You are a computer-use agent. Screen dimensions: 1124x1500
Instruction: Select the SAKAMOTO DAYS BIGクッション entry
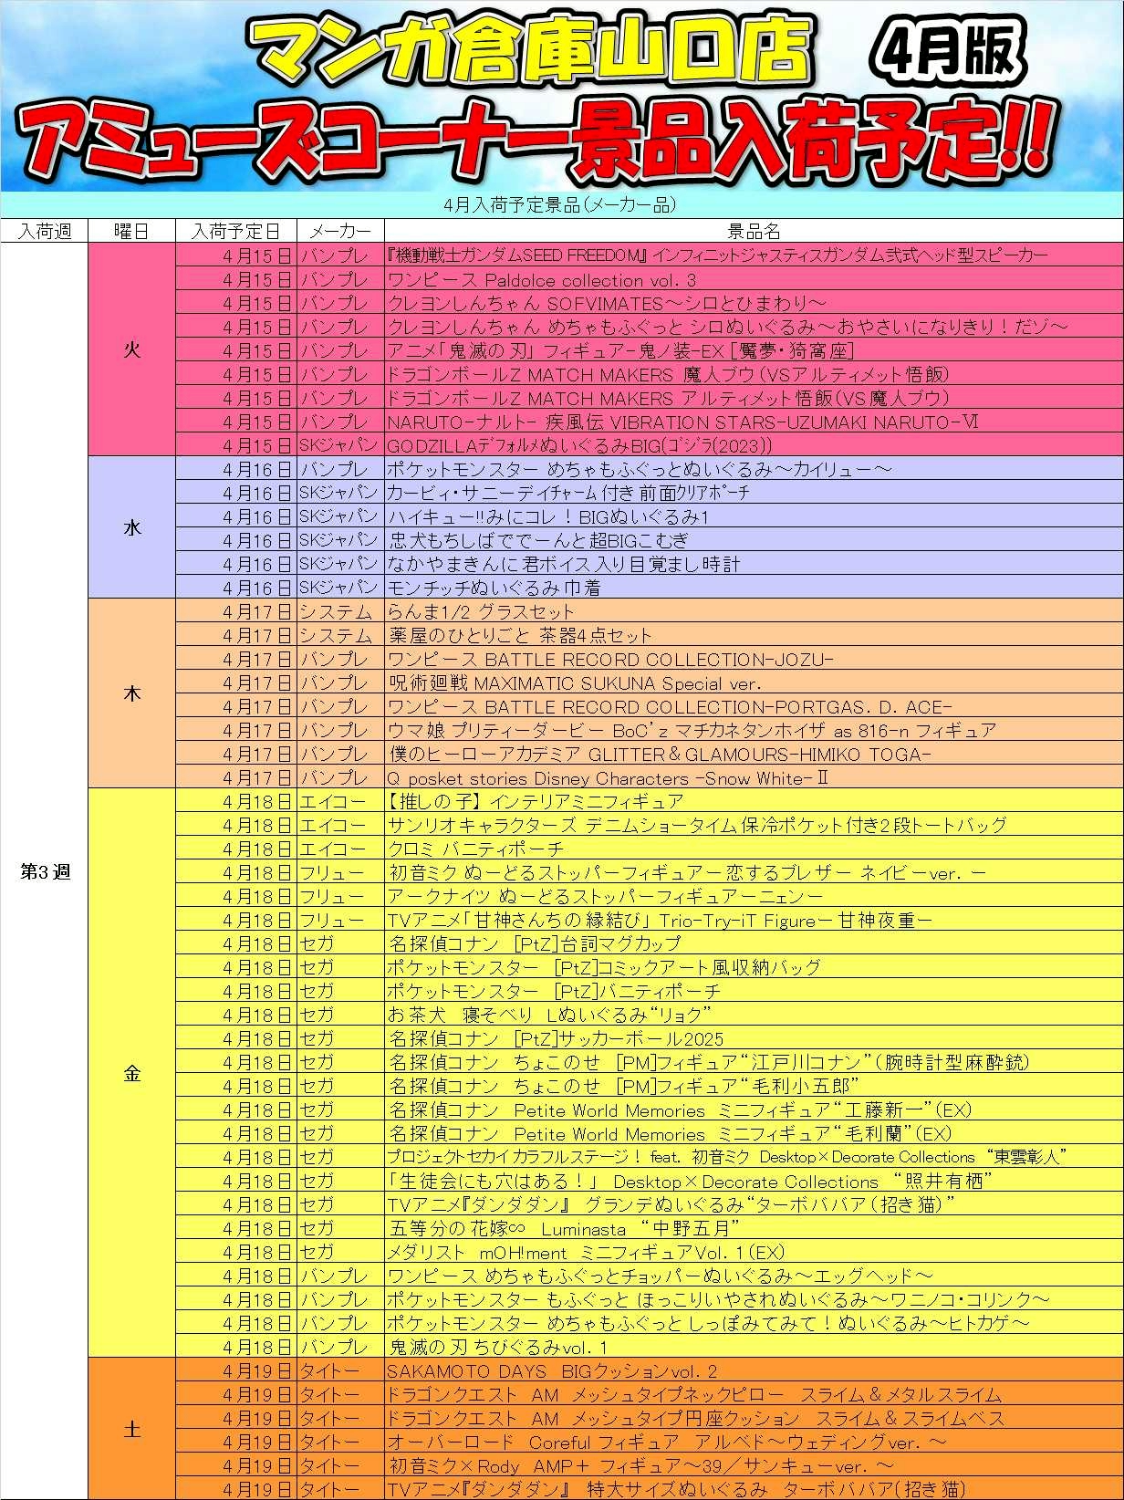(552, 1371)
